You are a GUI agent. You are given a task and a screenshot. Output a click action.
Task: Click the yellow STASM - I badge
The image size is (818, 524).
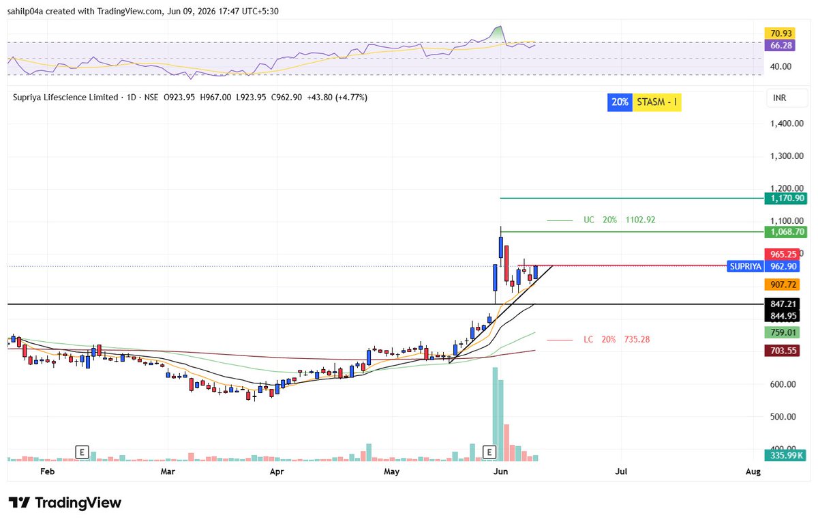657,102
